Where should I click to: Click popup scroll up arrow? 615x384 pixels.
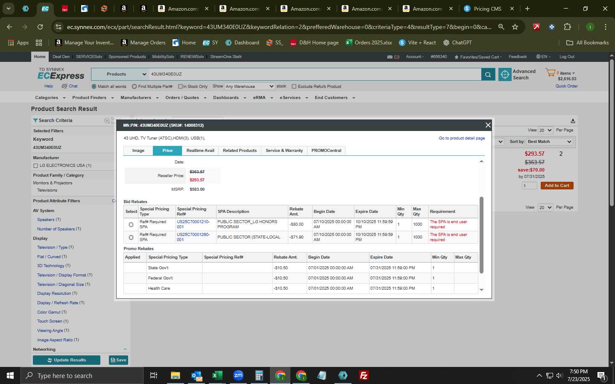pos(481,161)
